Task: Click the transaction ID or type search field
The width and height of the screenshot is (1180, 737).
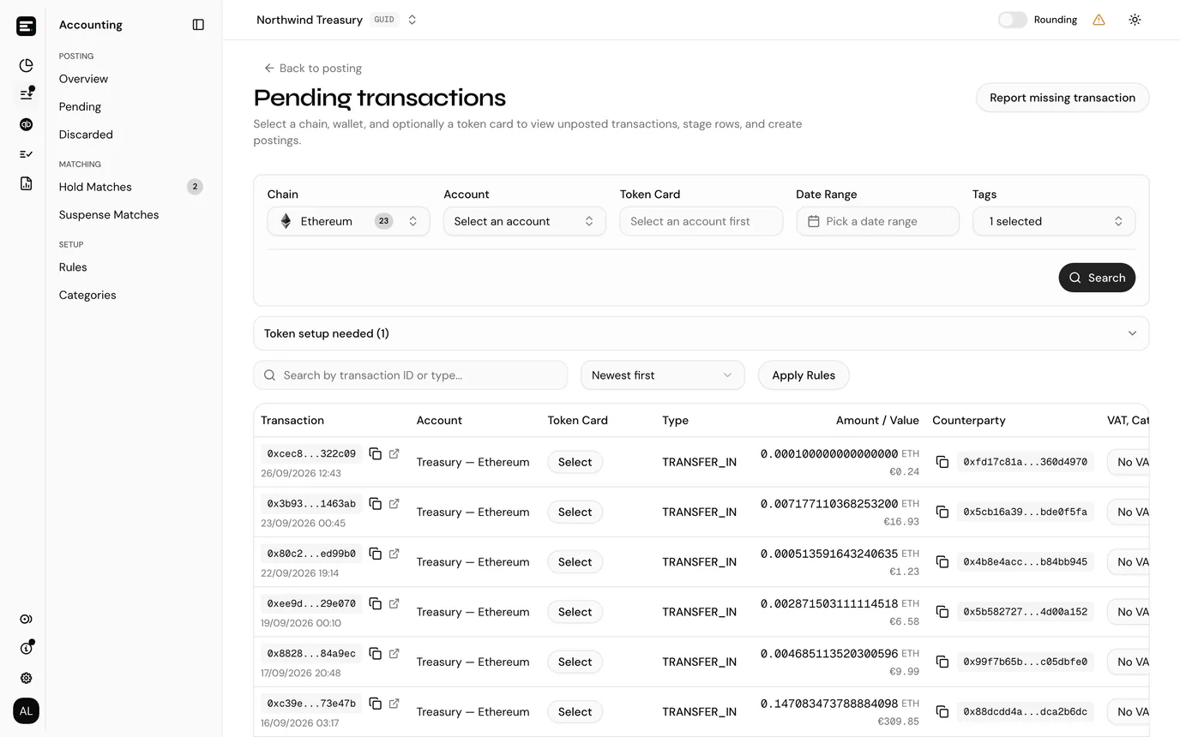Action: (411, 375)
